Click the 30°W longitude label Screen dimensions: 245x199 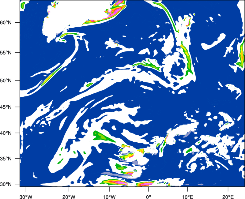tap(26, 197)
